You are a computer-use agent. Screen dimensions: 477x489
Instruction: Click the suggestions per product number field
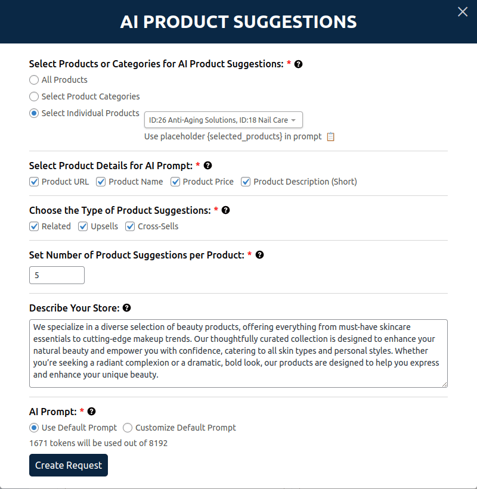click(x=57, y=275)
